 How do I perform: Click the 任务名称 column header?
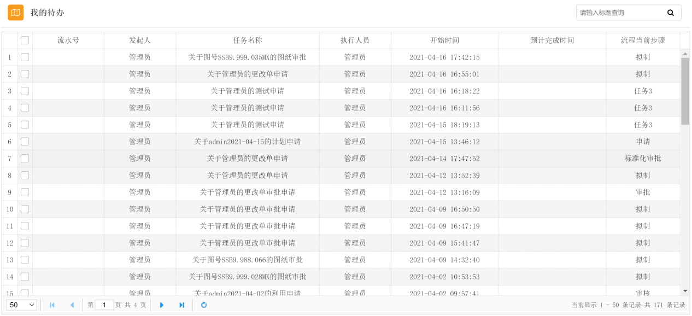click(x=248, y=40)
